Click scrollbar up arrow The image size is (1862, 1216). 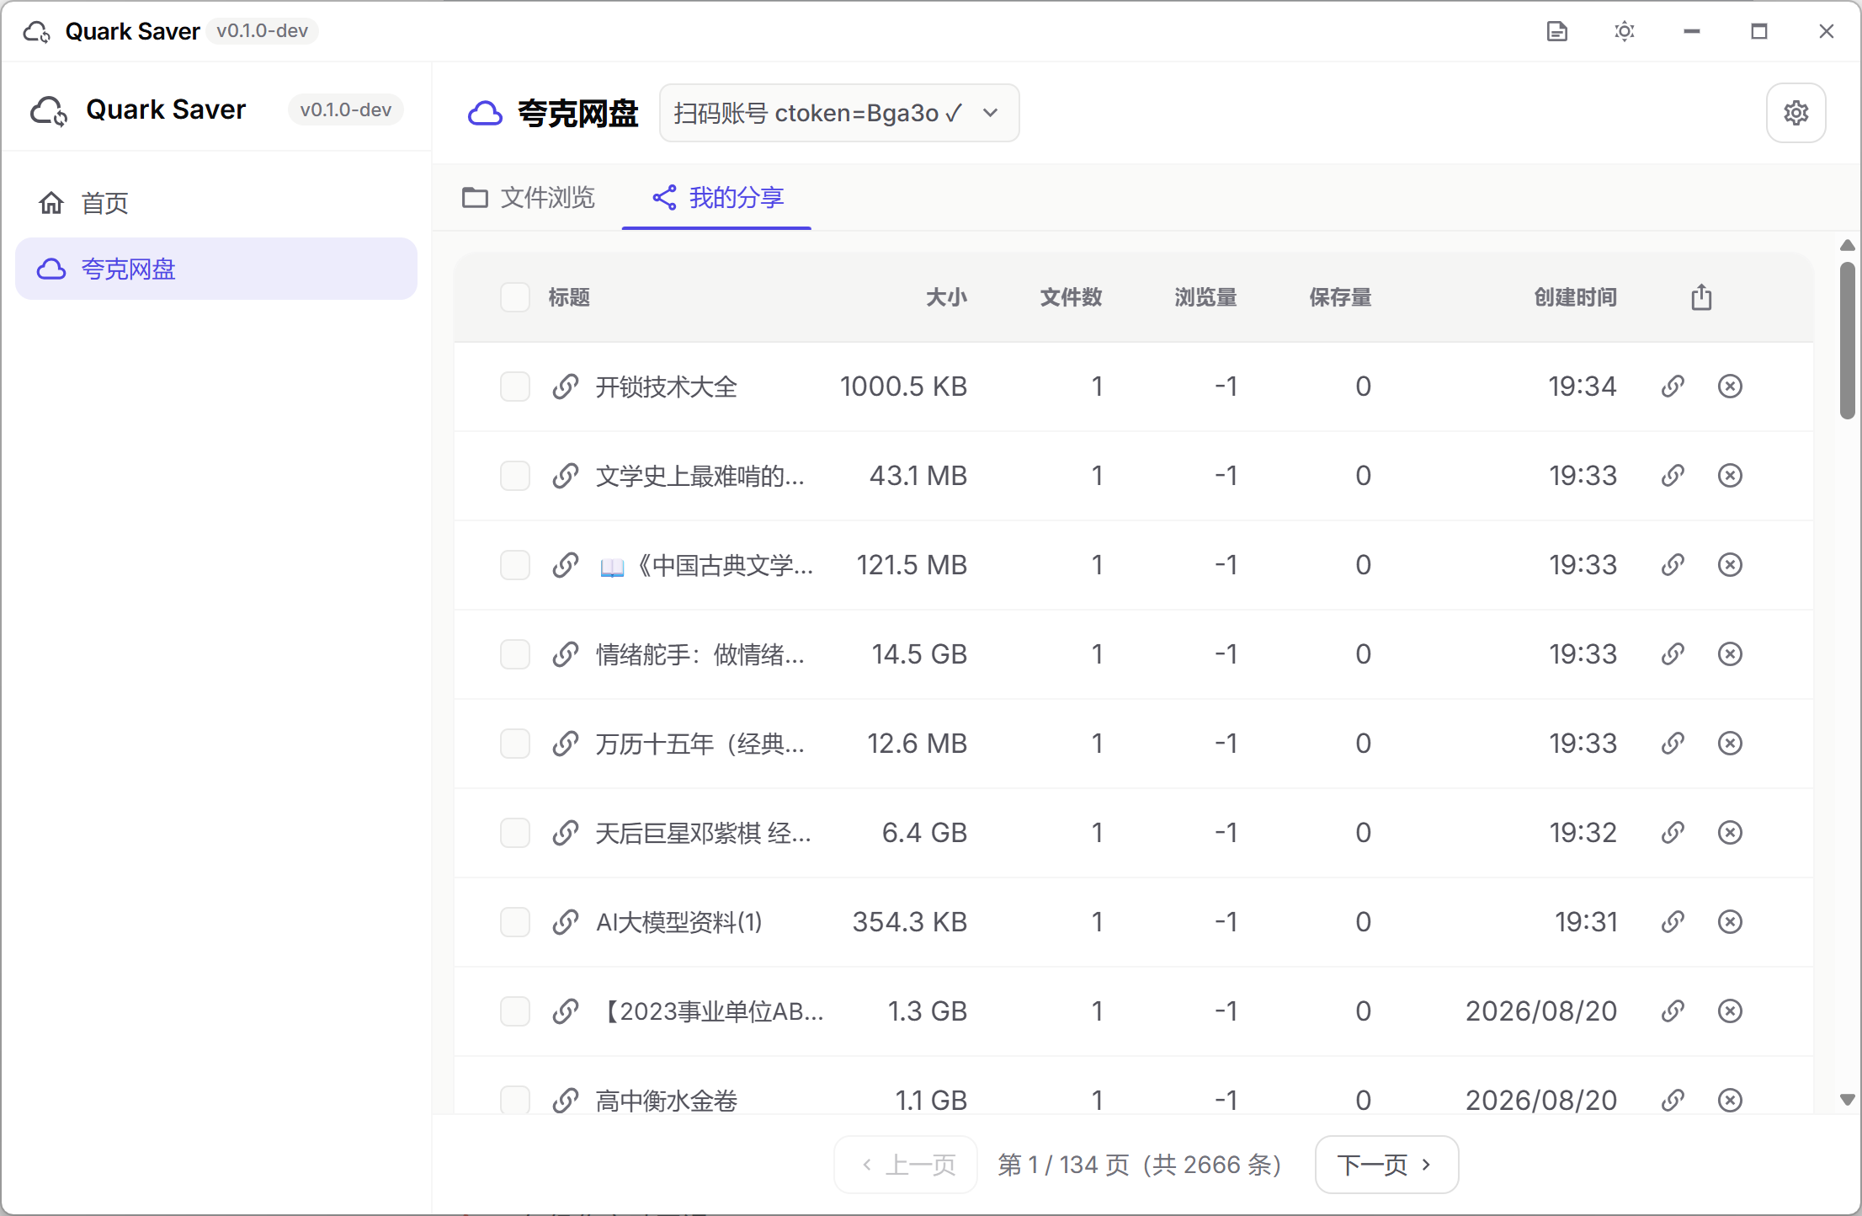[x=1847, y=245]
